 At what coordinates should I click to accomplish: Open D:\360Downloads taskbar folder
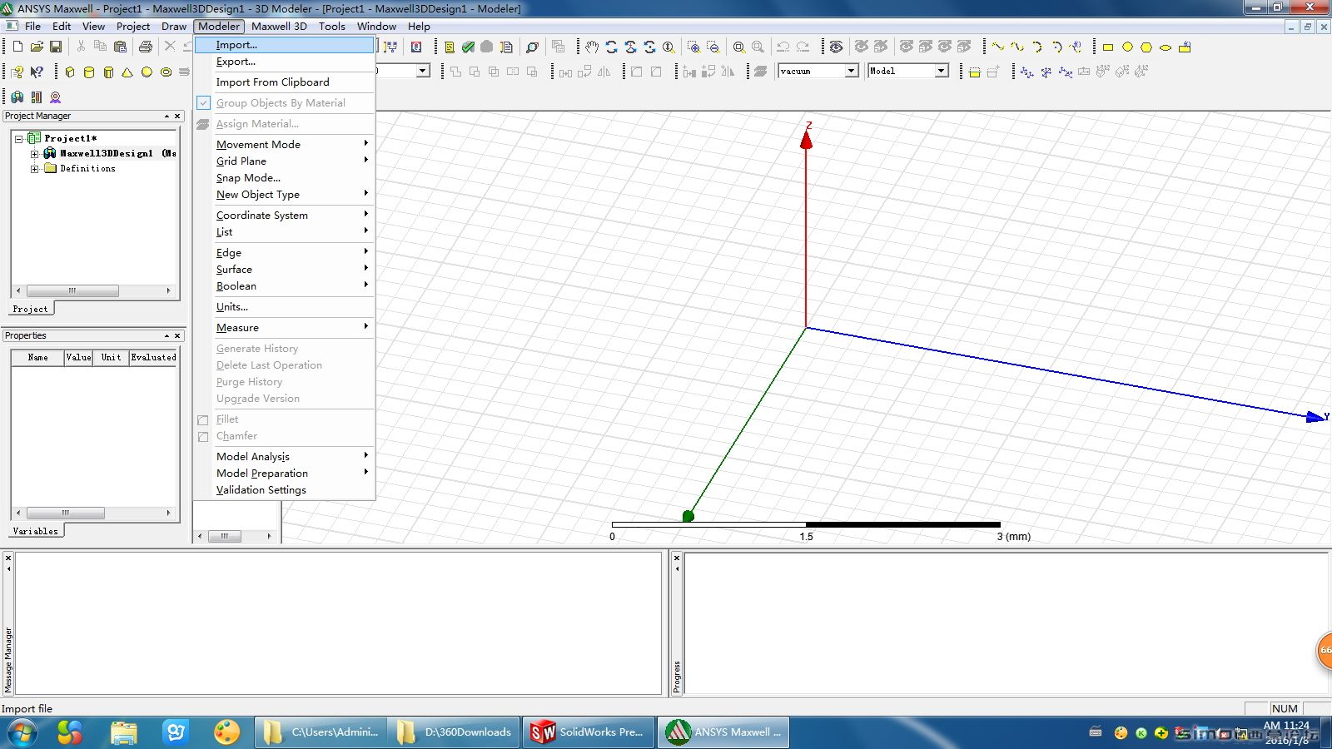click(455, 732)
